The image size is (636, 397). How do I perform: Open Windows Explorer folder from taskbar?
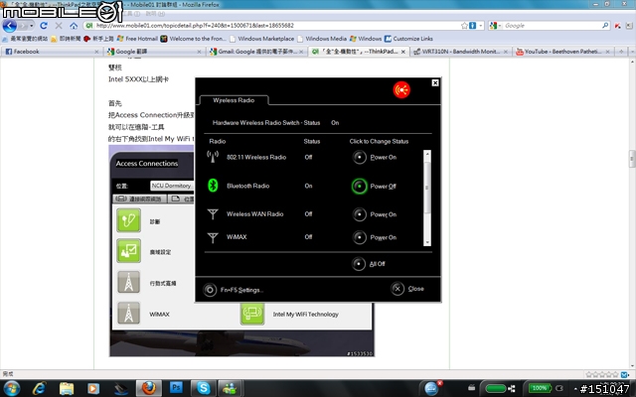(67, 388)
